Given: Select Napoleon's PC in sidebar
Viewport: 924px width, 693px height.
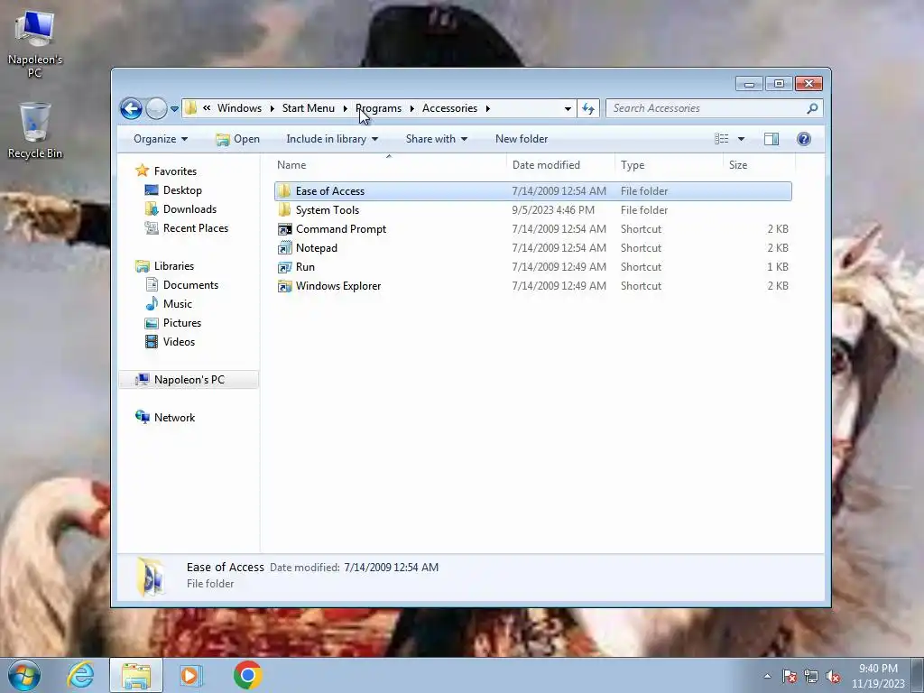Looking at the screenshot, I should 189,380.
